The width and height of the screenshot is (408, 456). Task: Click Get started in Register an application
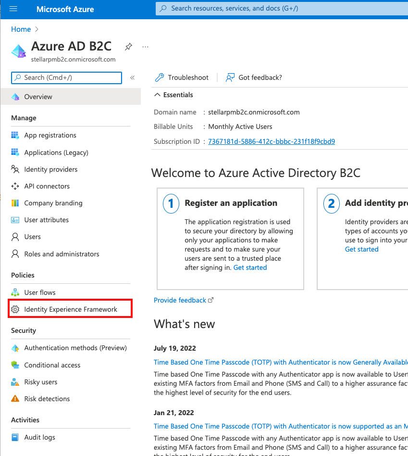(x=250, y=267)
